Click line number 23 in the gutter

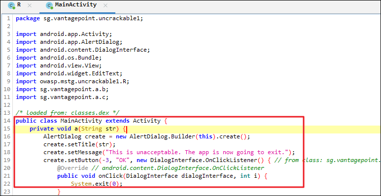pos(7,192)
